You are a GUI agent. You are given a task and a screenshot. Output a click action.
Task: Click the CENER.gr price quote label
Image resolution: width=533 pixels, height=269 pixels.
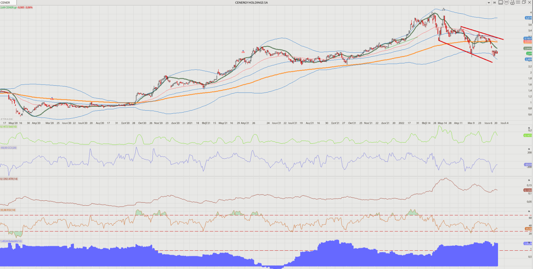[x=16, y=7]
